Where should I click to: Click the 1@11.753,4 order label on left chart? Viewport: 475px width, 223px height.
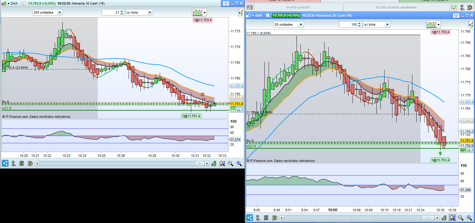pyautogui.click(x=203, y=20)
